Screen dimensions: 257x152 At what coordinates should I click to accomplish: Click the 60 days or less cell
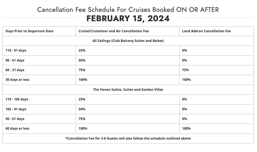pos(17,129)
